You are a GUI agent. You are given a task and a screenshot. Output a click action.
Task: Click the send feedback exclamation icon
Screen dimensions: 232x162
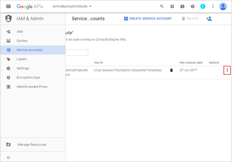point(182,6)
